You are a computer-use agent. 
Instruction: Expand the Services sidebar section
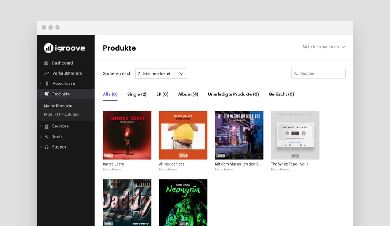(41, 126)
